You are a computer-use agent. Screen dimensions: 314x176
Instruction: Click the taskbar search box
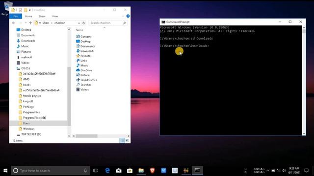pos(51,171)
